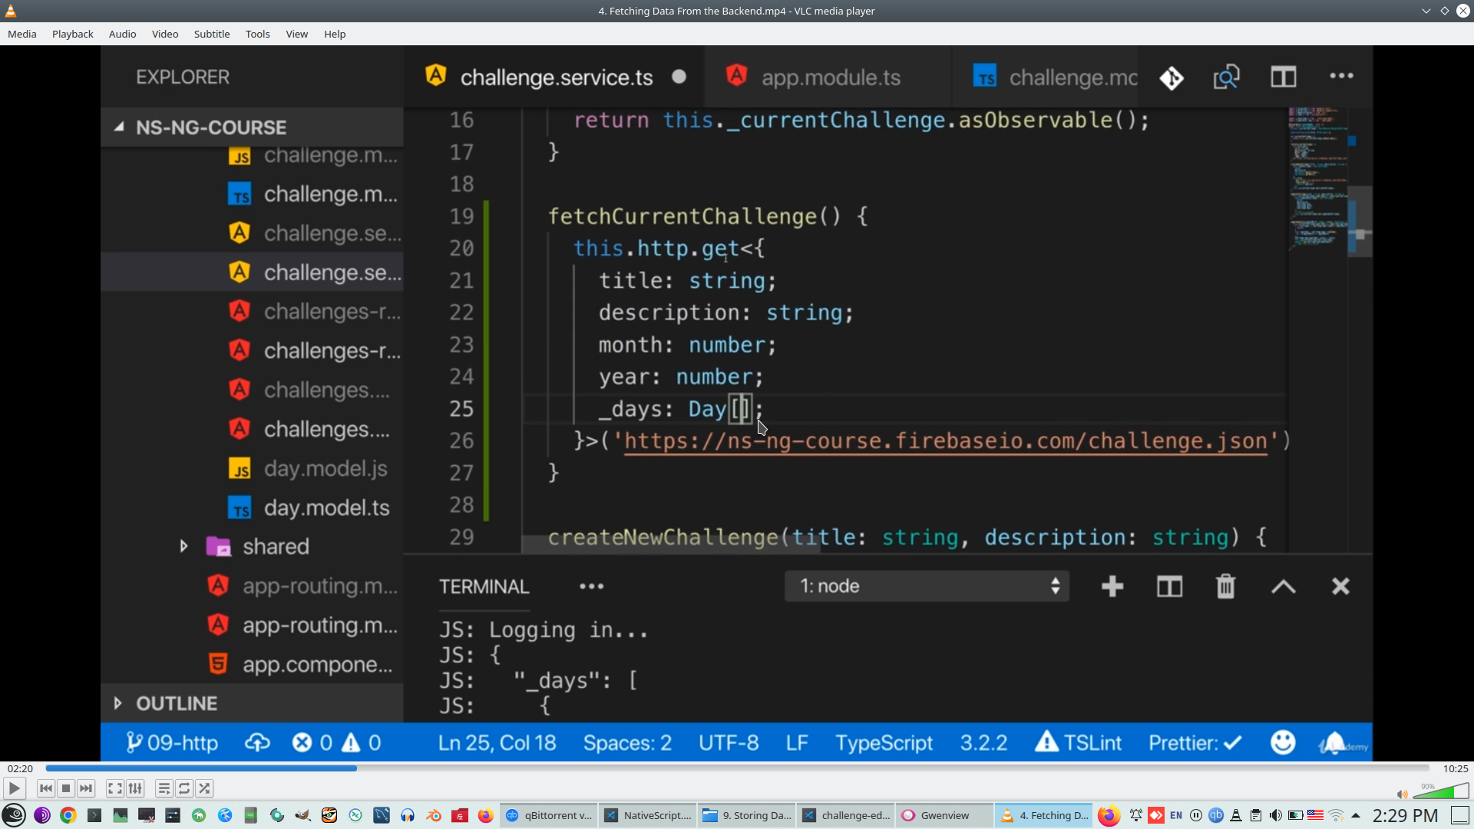
Task: Click the Stop playback button
Action: [66, 788]
